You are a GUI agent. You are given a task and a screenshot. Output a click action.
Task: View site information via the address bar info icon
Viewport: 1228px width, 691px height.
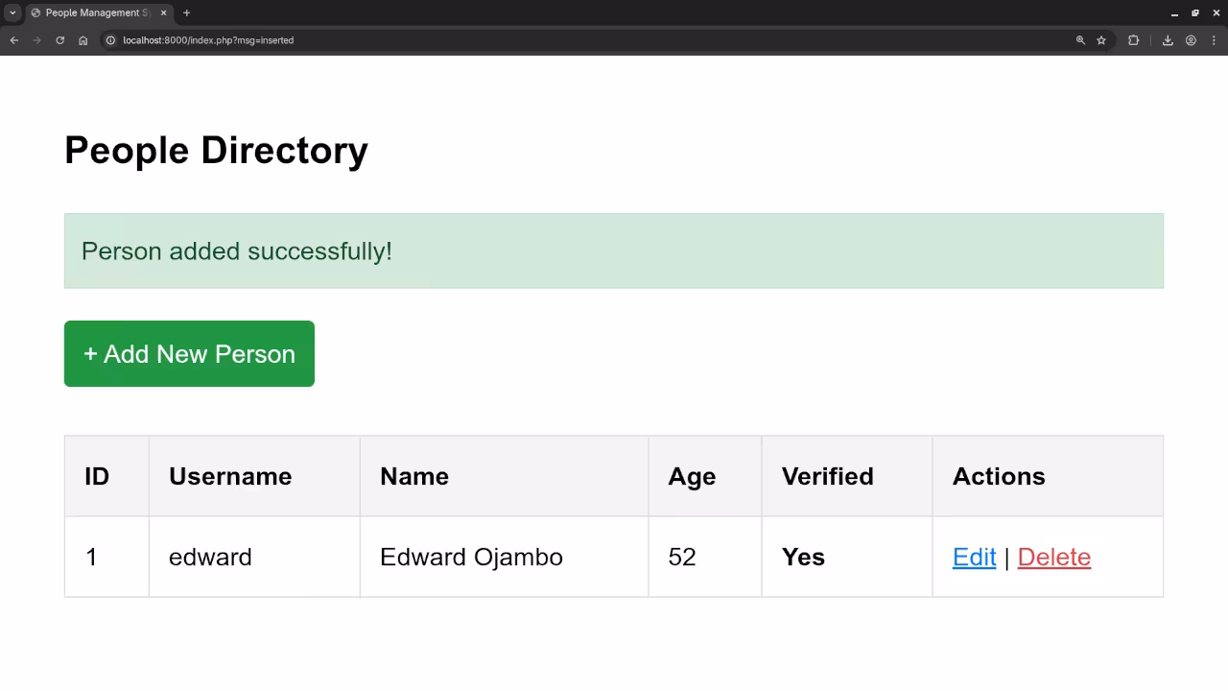[110, 40]
